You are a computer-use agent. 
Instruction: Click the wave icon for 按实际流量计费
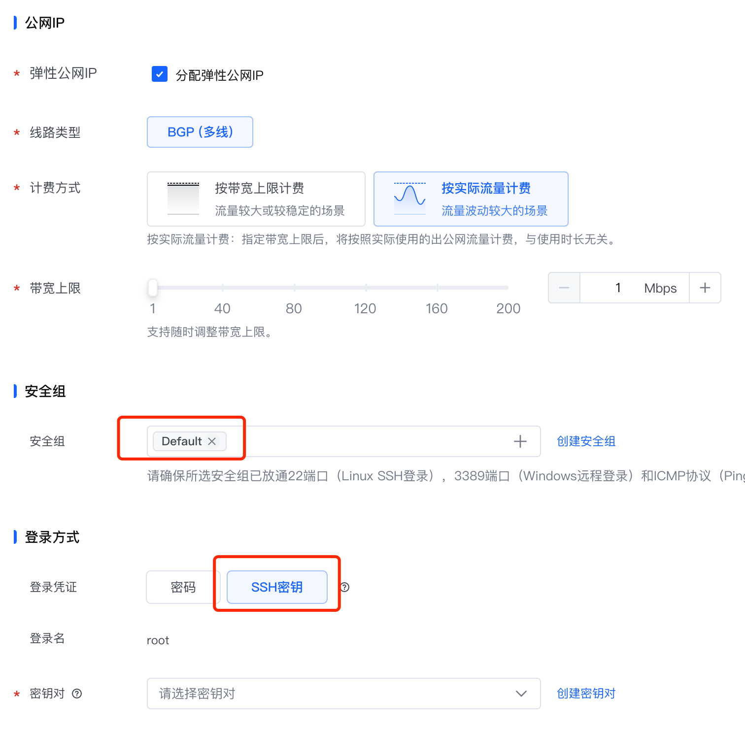coord(410,199)
